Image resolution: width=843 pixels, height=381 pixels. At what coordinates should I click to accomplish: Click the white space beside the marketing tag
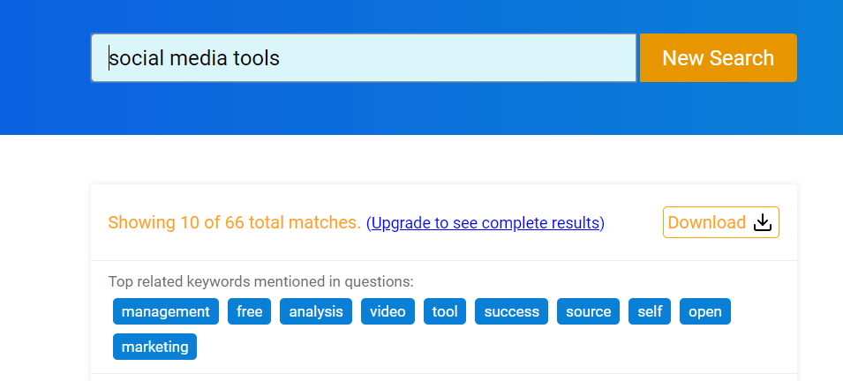441,347
